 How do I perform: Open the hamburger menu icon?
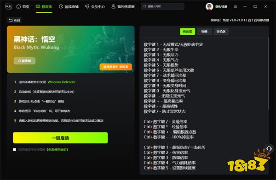point(236,6)
